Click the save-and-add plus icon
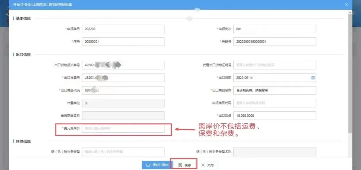361x170 pixels. [148, 165]
